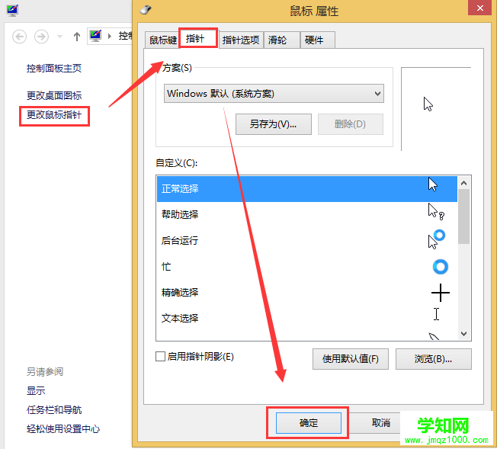Open the 显示 link under 另请参阅

click(x=36, y=390)
